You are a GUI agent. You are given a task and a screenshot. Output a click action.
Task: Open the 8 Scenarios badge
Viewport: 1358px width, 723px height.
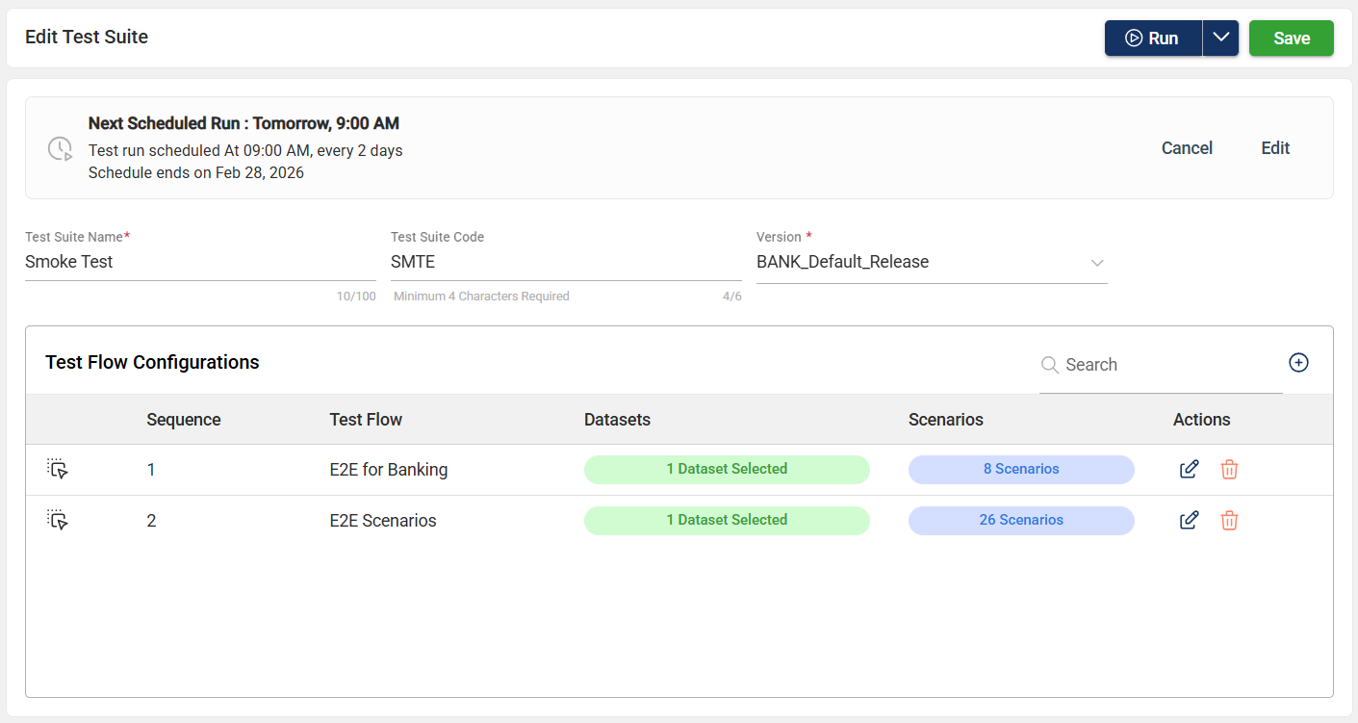(1021, 470)
